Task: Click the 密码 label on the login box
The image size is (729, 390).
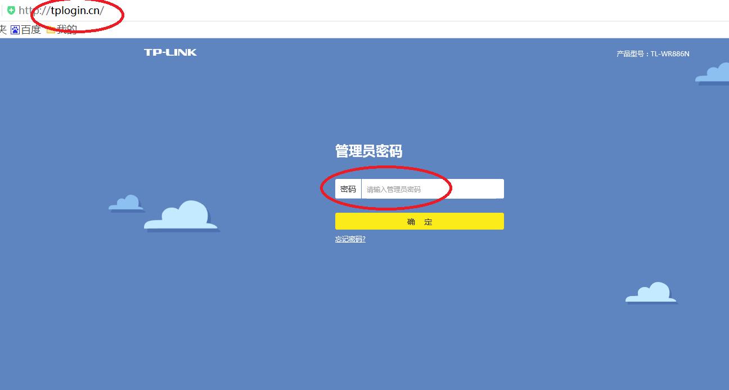Action: pos(348,189)
